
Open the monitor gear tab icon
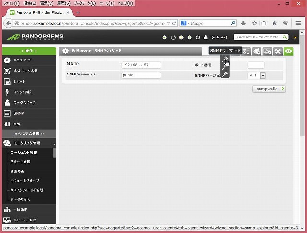[267, 51]
